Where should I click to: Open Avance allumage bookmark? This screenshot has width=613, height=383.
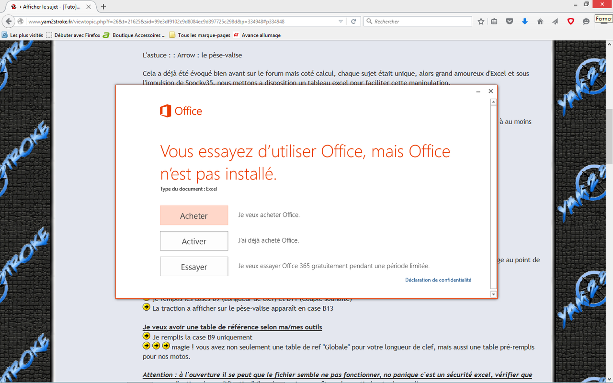tap(257, 35)
